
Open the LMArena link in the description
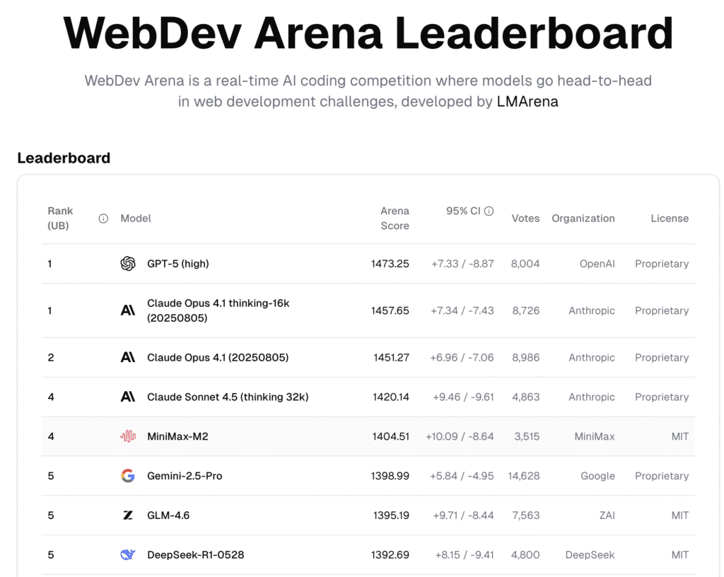(527, 101)
